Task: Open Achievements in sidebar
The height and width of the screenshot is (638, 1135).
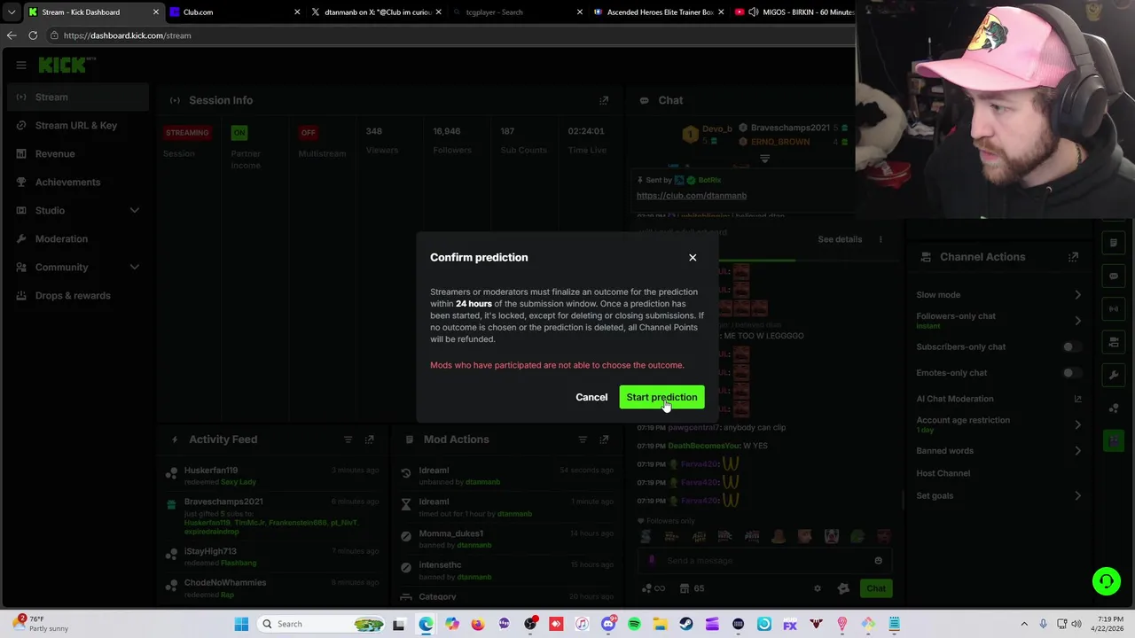Action: [x=78, y=183]
